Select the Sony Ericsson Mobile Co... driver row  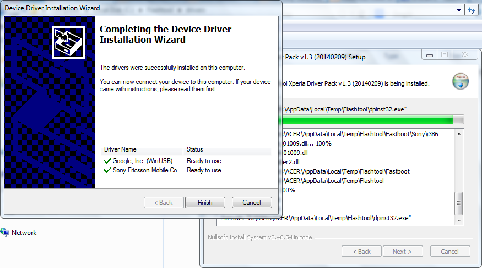pyautogui.click(x=186, y=170)
